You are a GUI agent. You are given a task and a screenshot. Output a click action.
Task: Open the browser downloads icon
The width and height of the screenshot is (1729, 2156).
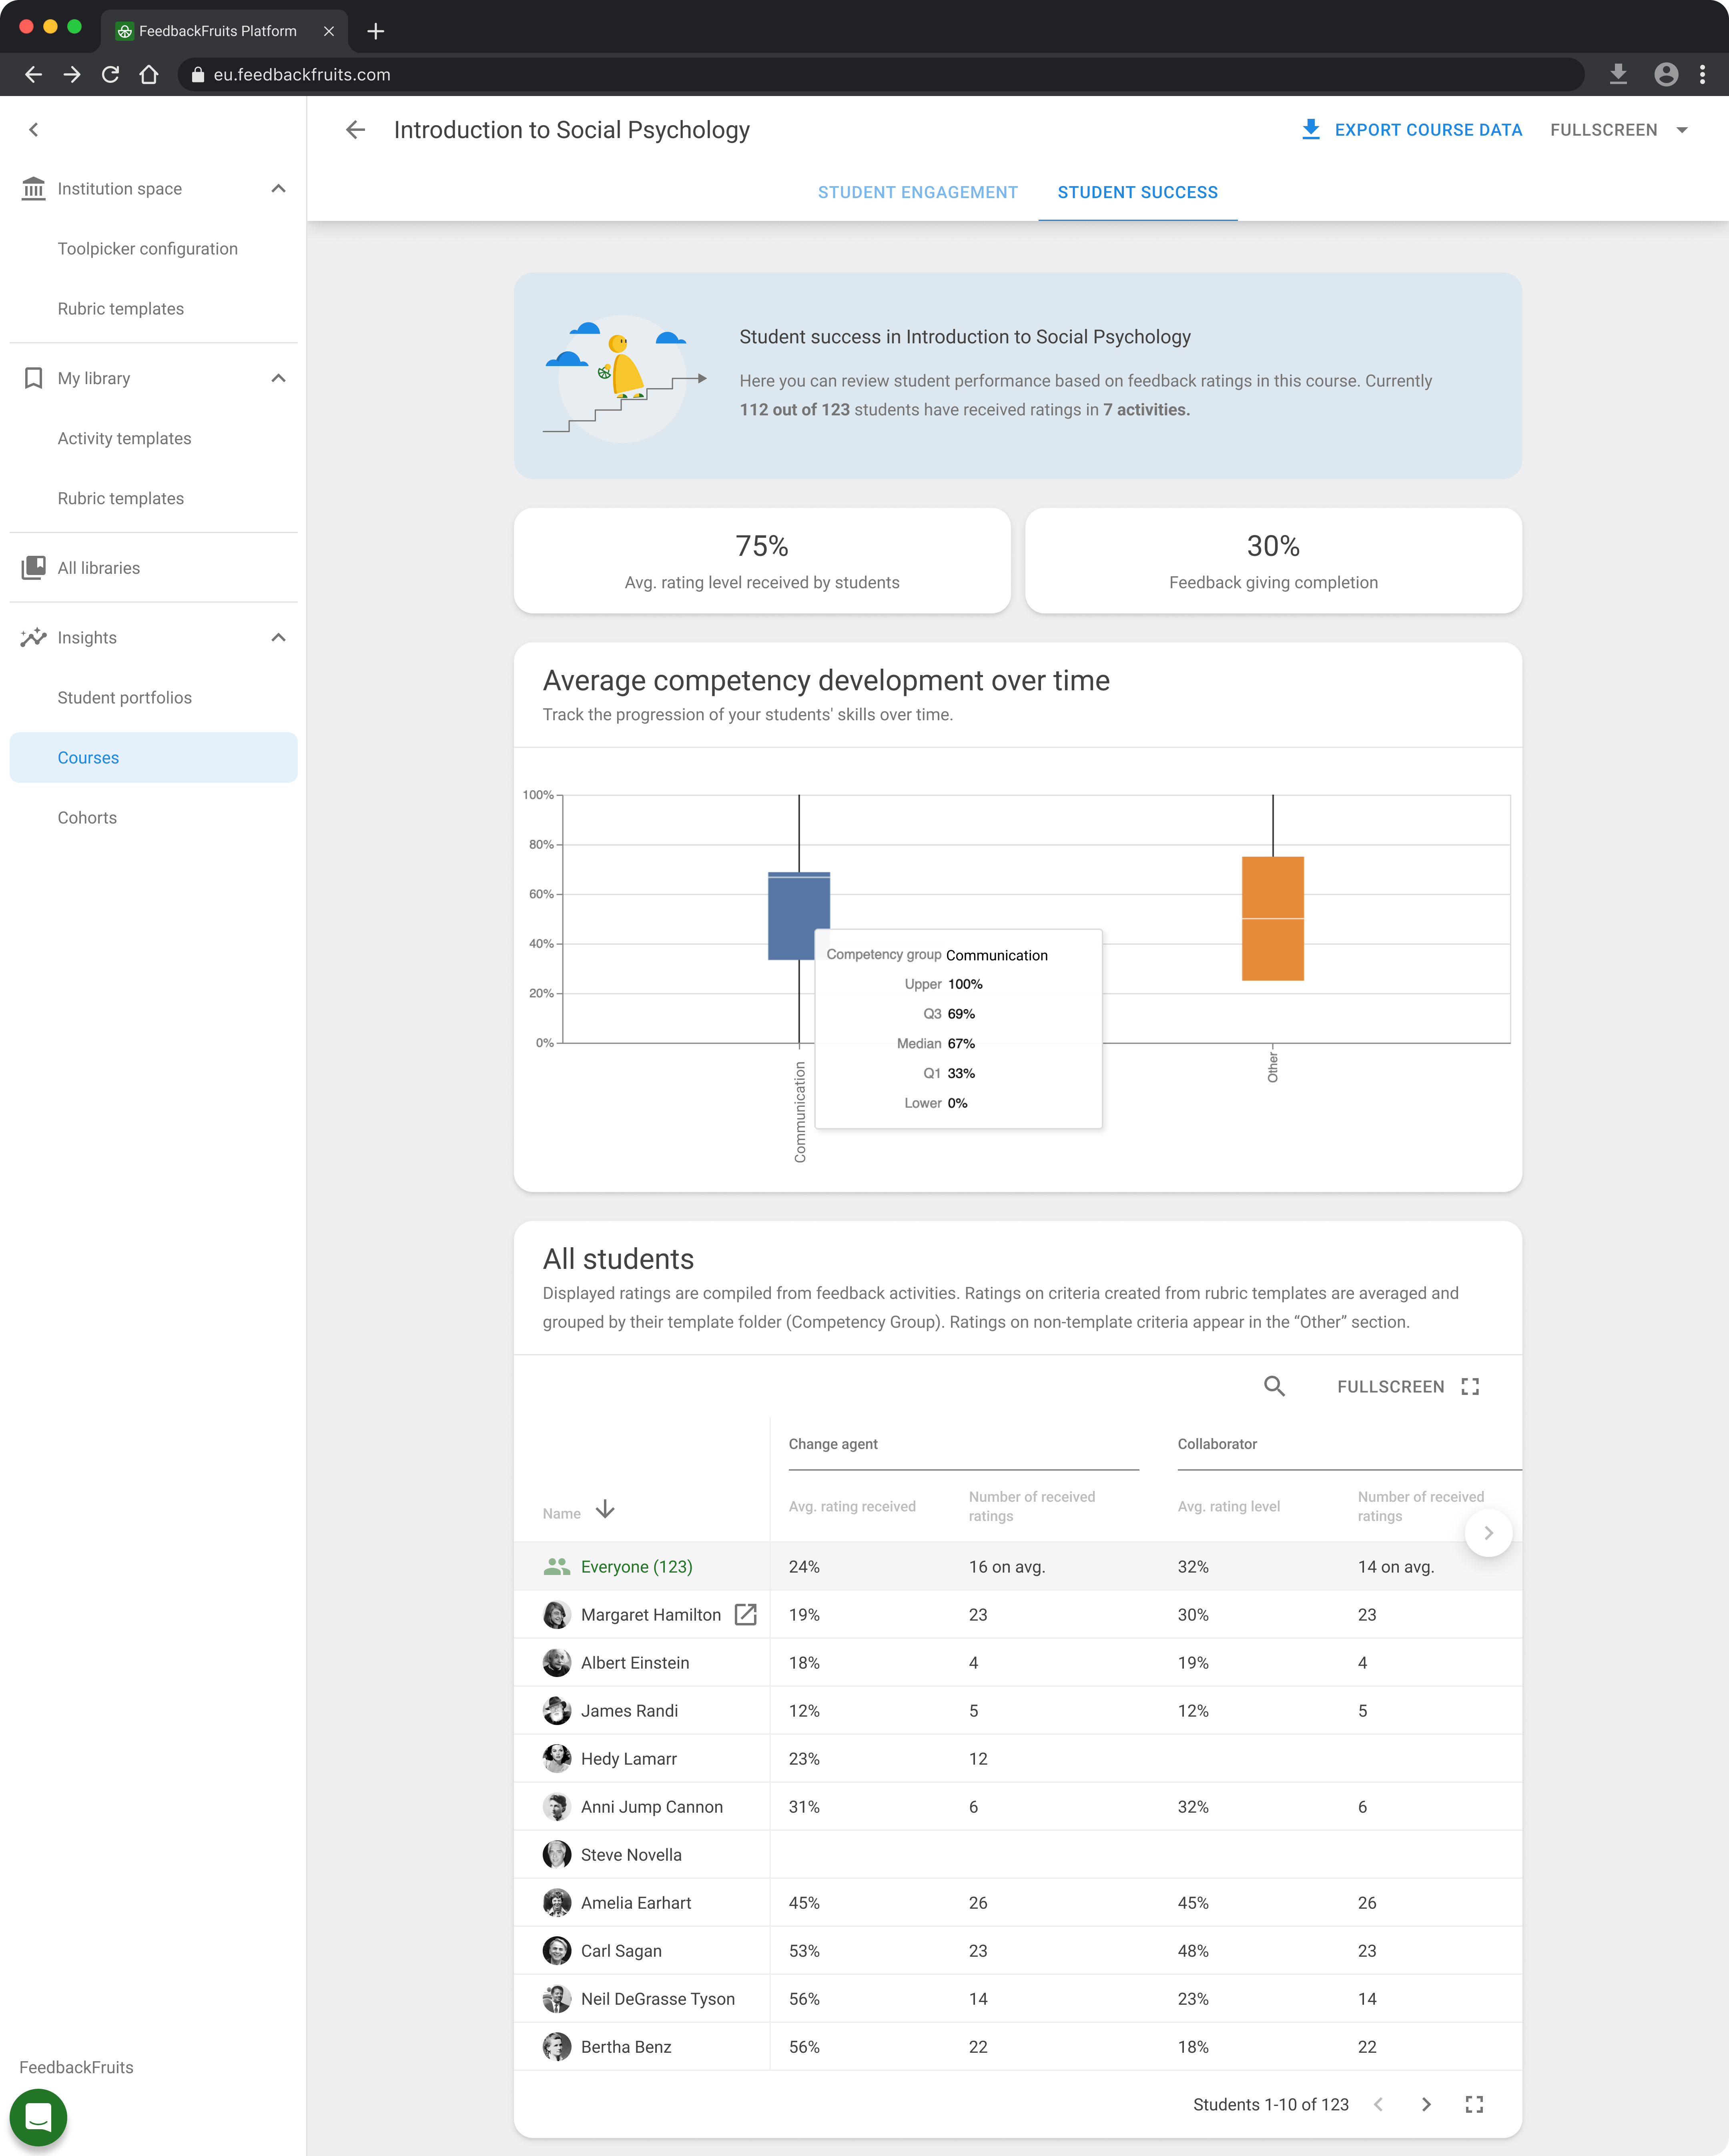point(1618,74)
